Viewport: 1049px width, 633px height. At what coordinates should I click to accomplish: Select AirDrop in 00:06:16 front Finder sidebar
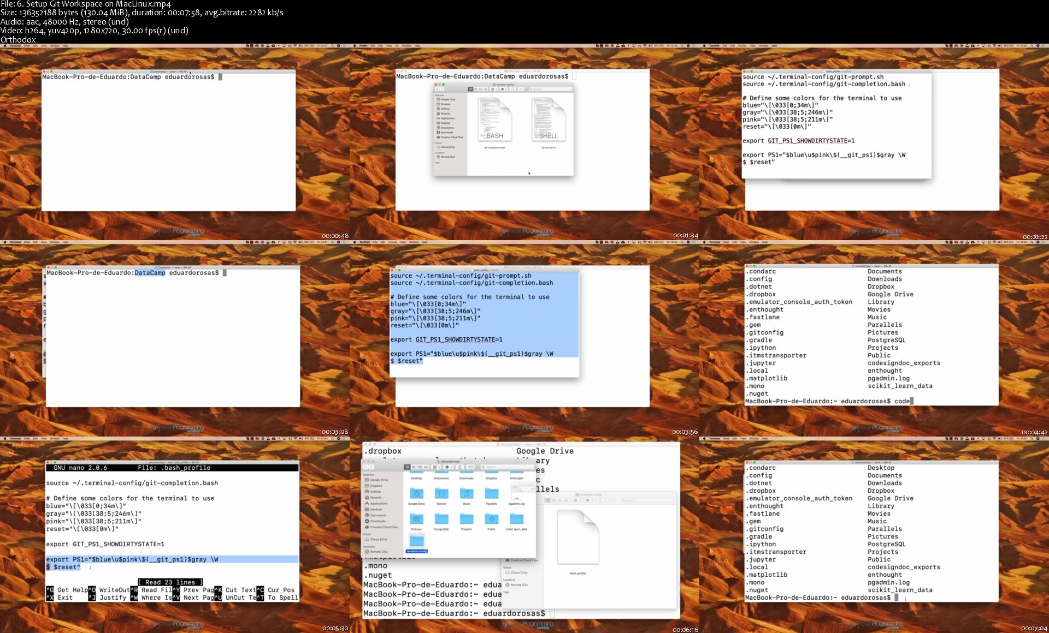[x=373, y=492]
